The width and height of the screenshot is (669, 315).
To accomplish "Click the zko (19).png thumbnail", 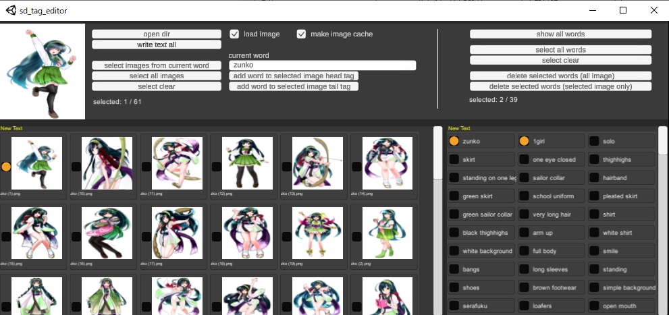I will (317, 233).
